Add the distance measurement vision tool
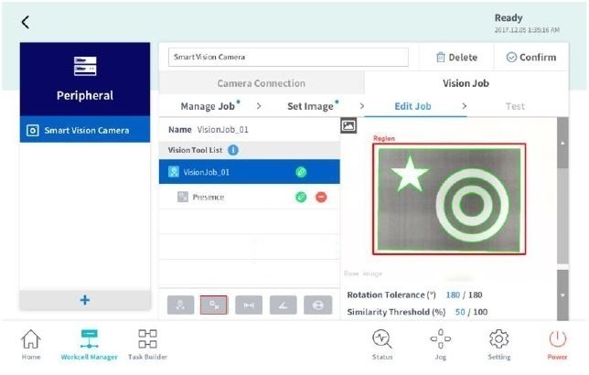 click(249, 305)
